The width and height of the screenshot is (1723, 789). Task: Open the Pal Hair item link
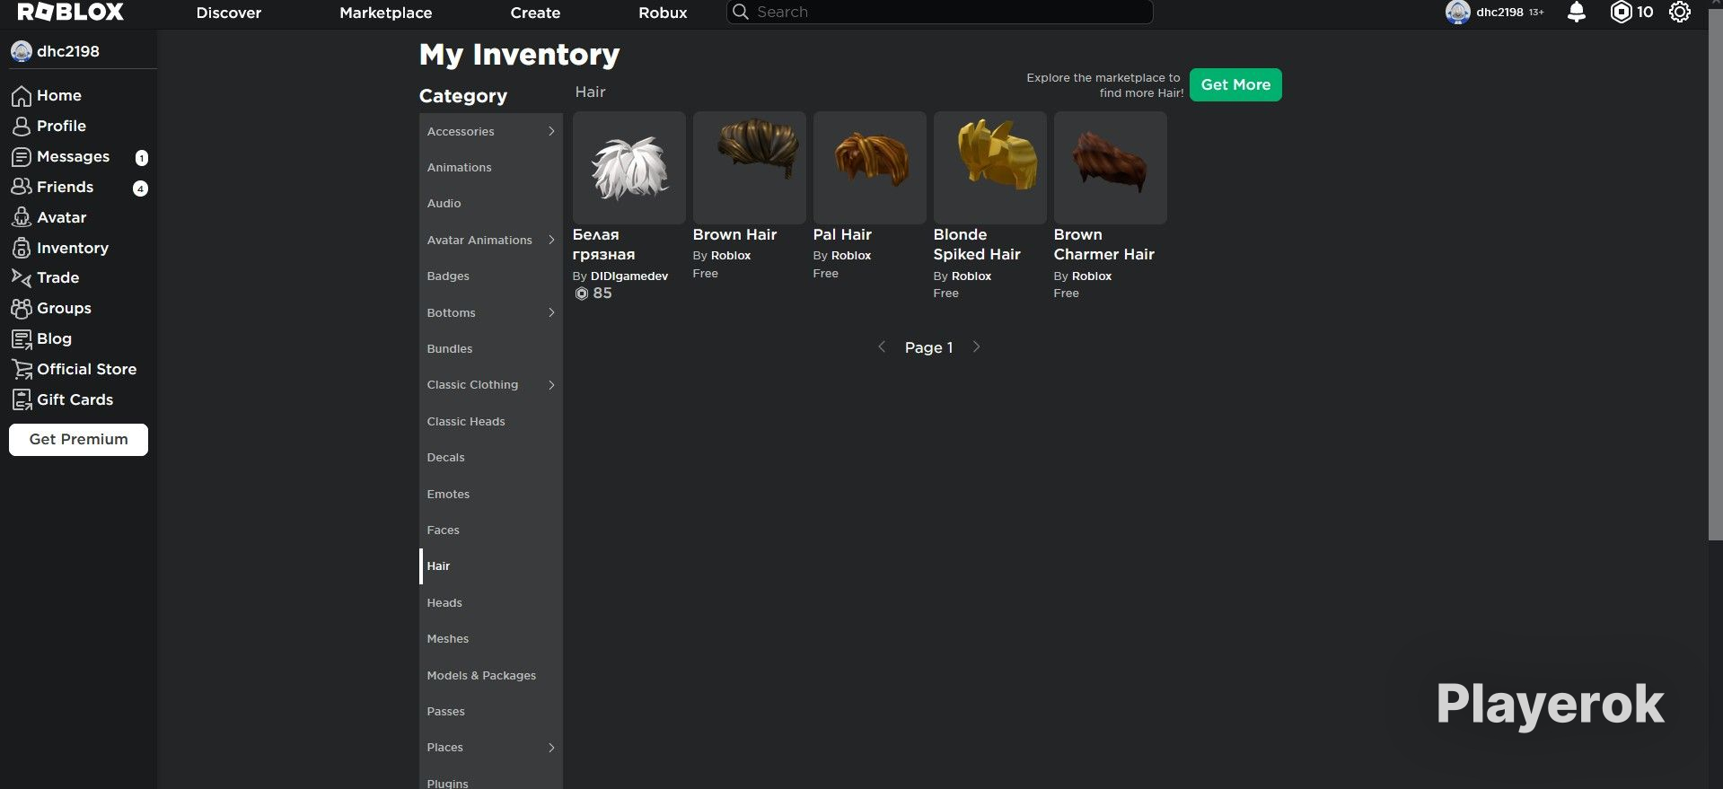tap(842, 235)
